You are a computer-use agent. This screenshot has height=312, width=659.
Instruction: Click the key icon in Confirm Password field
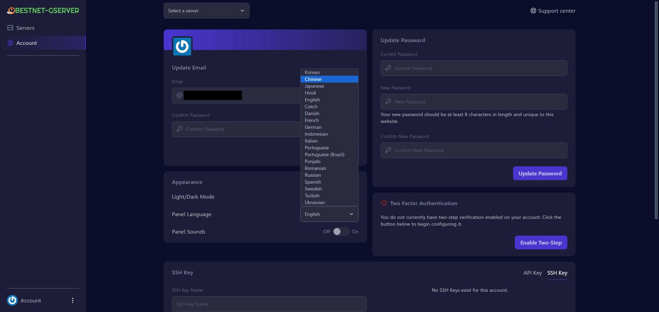pyautogui.click(x=180, y=129)
